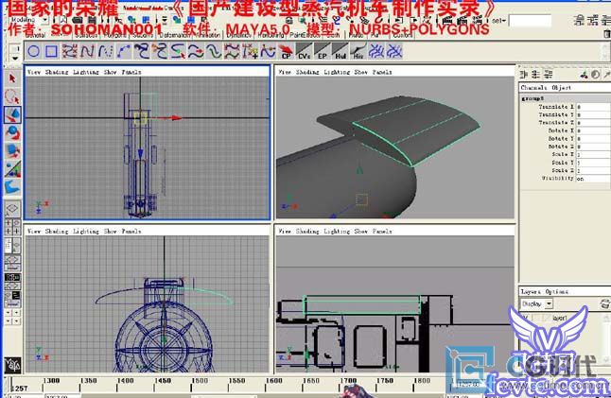Click the Rotate Y value field
Screen dimensions: 611x398
pyautogui.click(x=593, y=139)
